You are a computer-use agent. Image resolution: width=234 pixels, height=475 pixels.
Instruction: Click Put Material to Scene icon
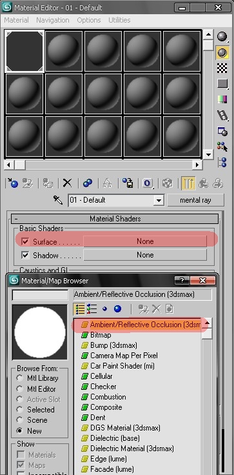28,183
